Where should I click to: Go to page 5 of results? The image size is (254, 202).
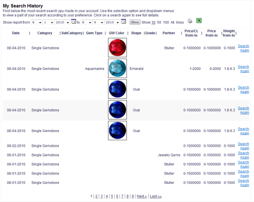coord(112,197)
